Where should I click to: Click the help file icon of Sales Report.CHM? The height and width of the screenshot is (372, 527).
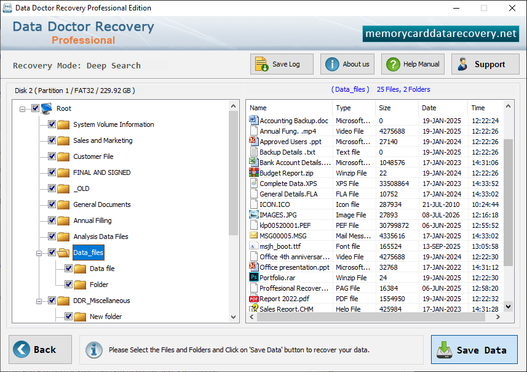click(x=253, y=308)
